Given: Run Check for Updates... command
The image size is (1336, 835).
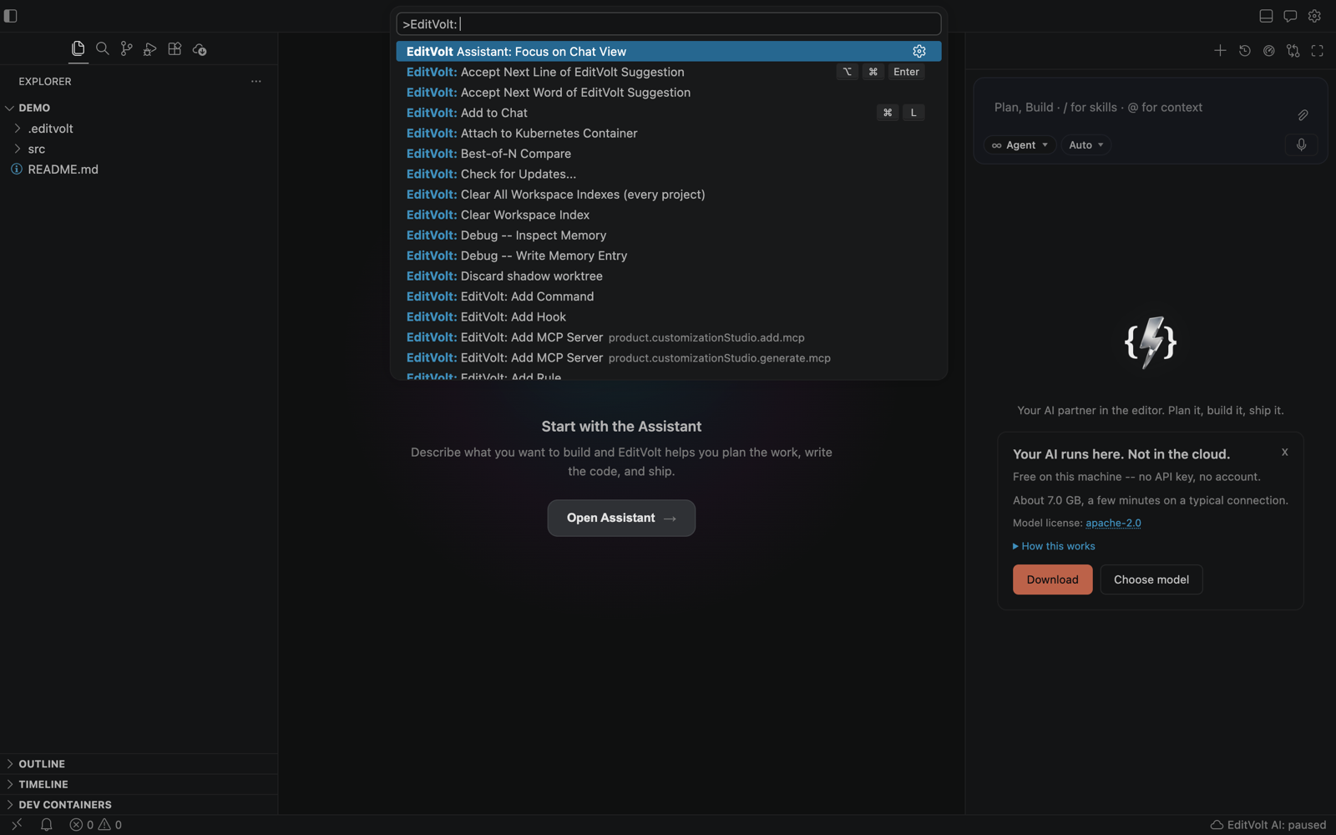Looking at the screenshot, I should 669,174.
